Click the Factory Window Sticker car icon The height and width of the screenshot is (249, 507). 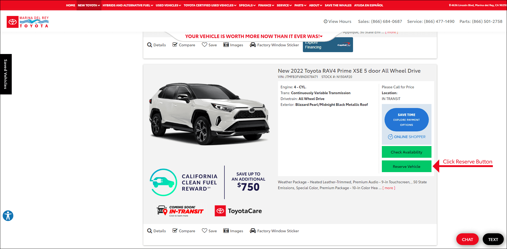[252, 231]
